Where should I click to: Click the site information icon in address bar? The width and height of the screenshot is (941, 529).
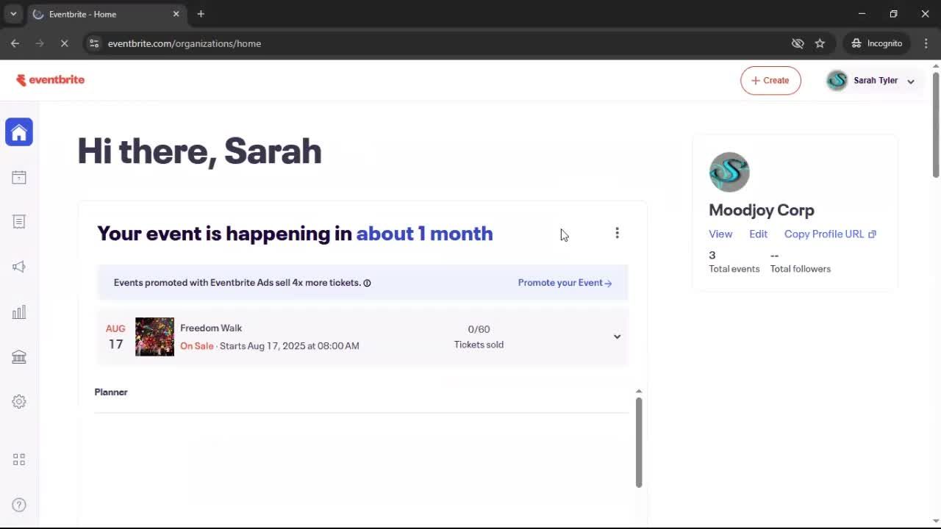point(94,43)
